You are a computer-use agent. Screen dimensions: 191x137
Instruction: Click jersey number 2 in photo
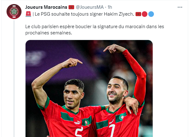pos(79,132)
